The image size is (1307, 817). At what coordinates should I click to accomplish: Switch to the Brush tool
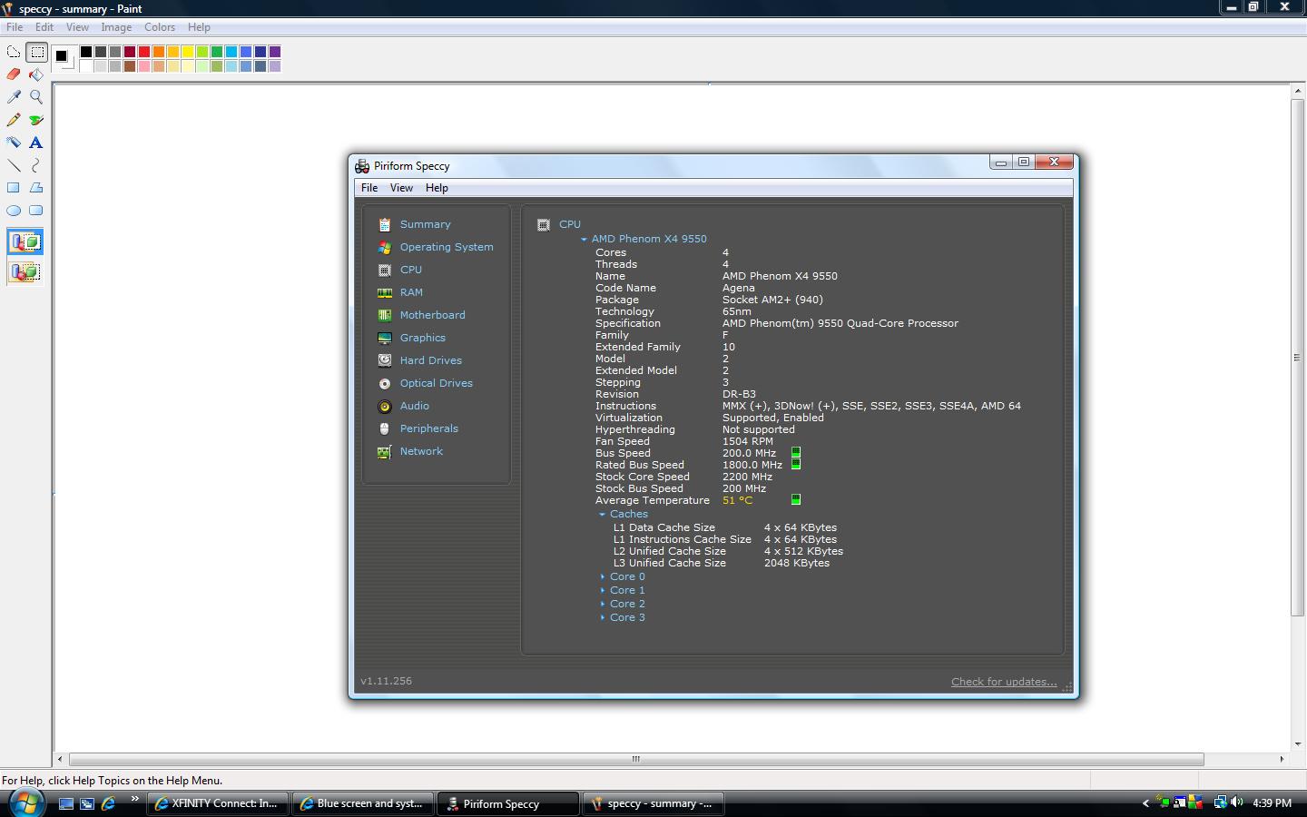(36, 120)
